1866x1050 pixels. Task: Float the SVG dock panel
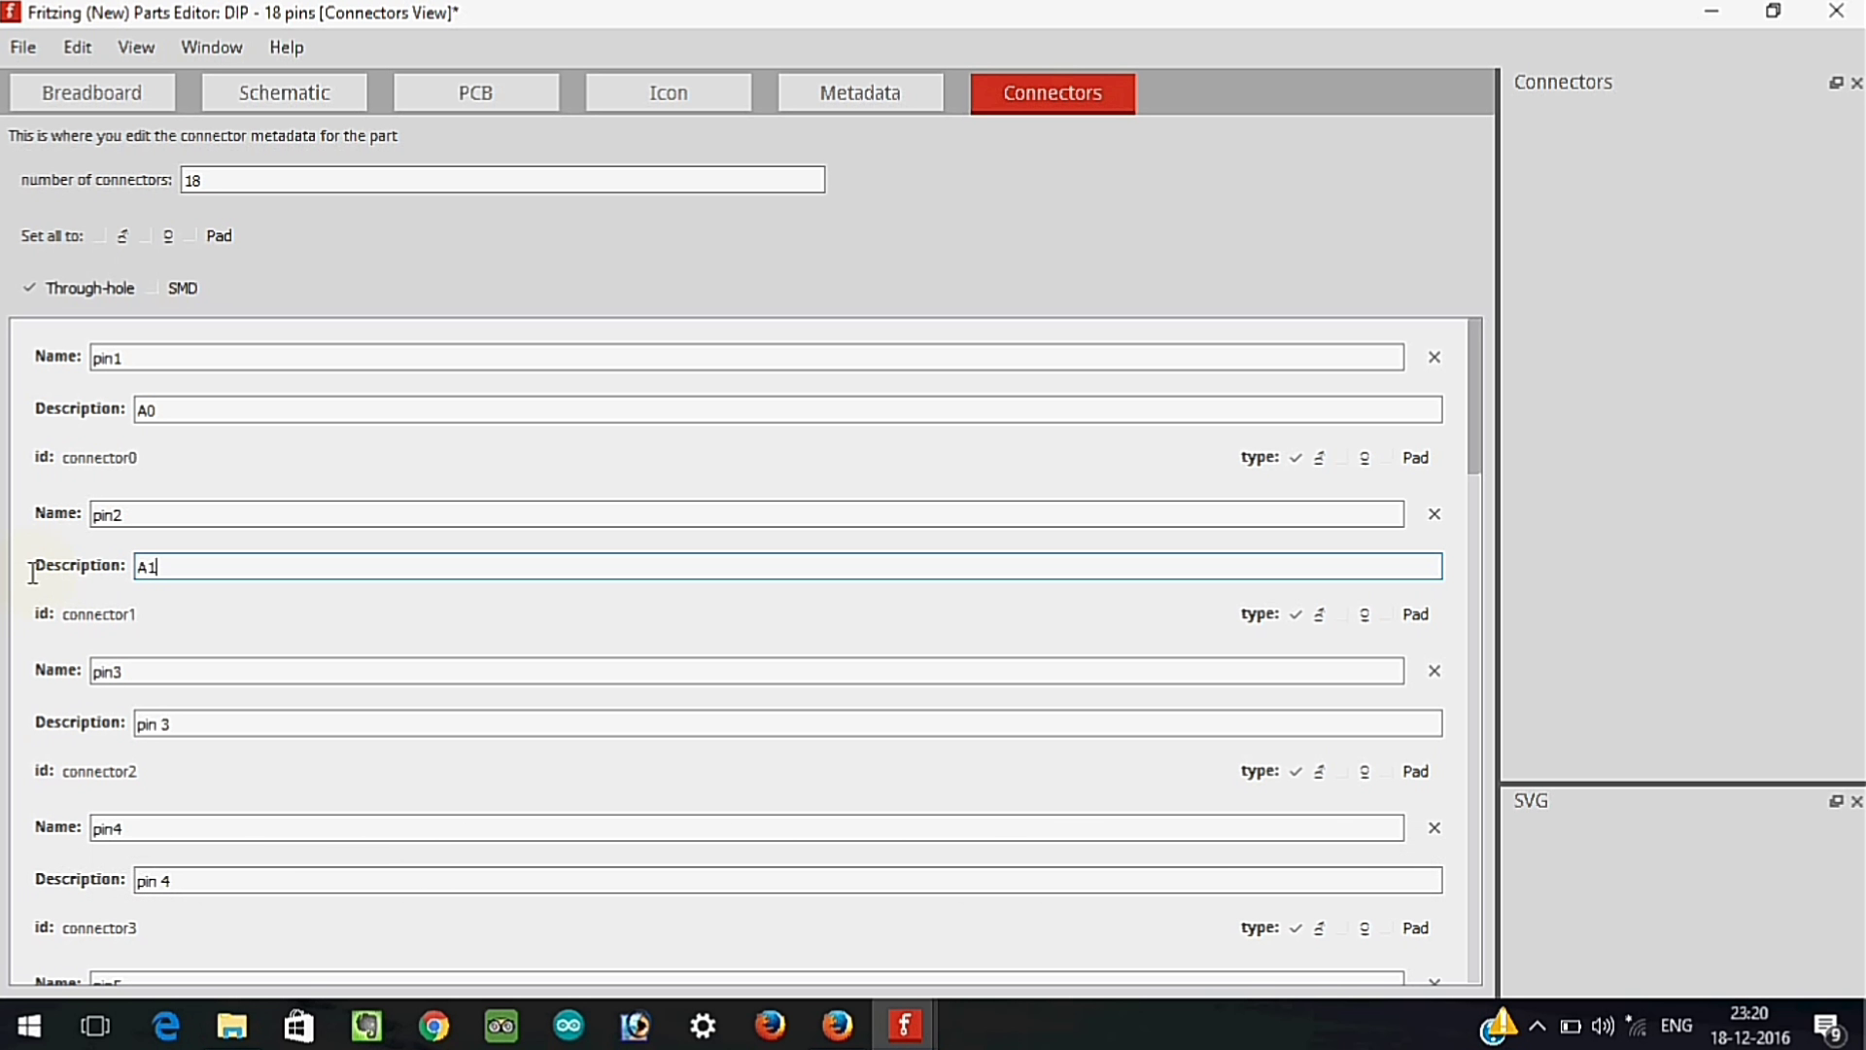point(1836,802)
